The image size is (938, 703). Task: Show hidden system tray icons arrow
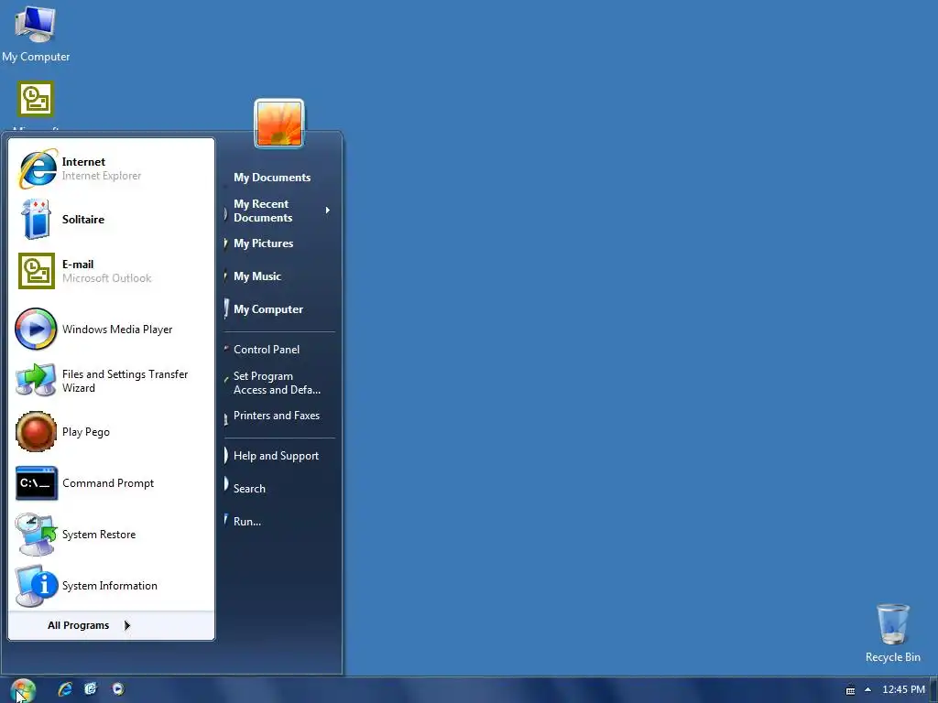pyautogui.click(x=868, y=690)
